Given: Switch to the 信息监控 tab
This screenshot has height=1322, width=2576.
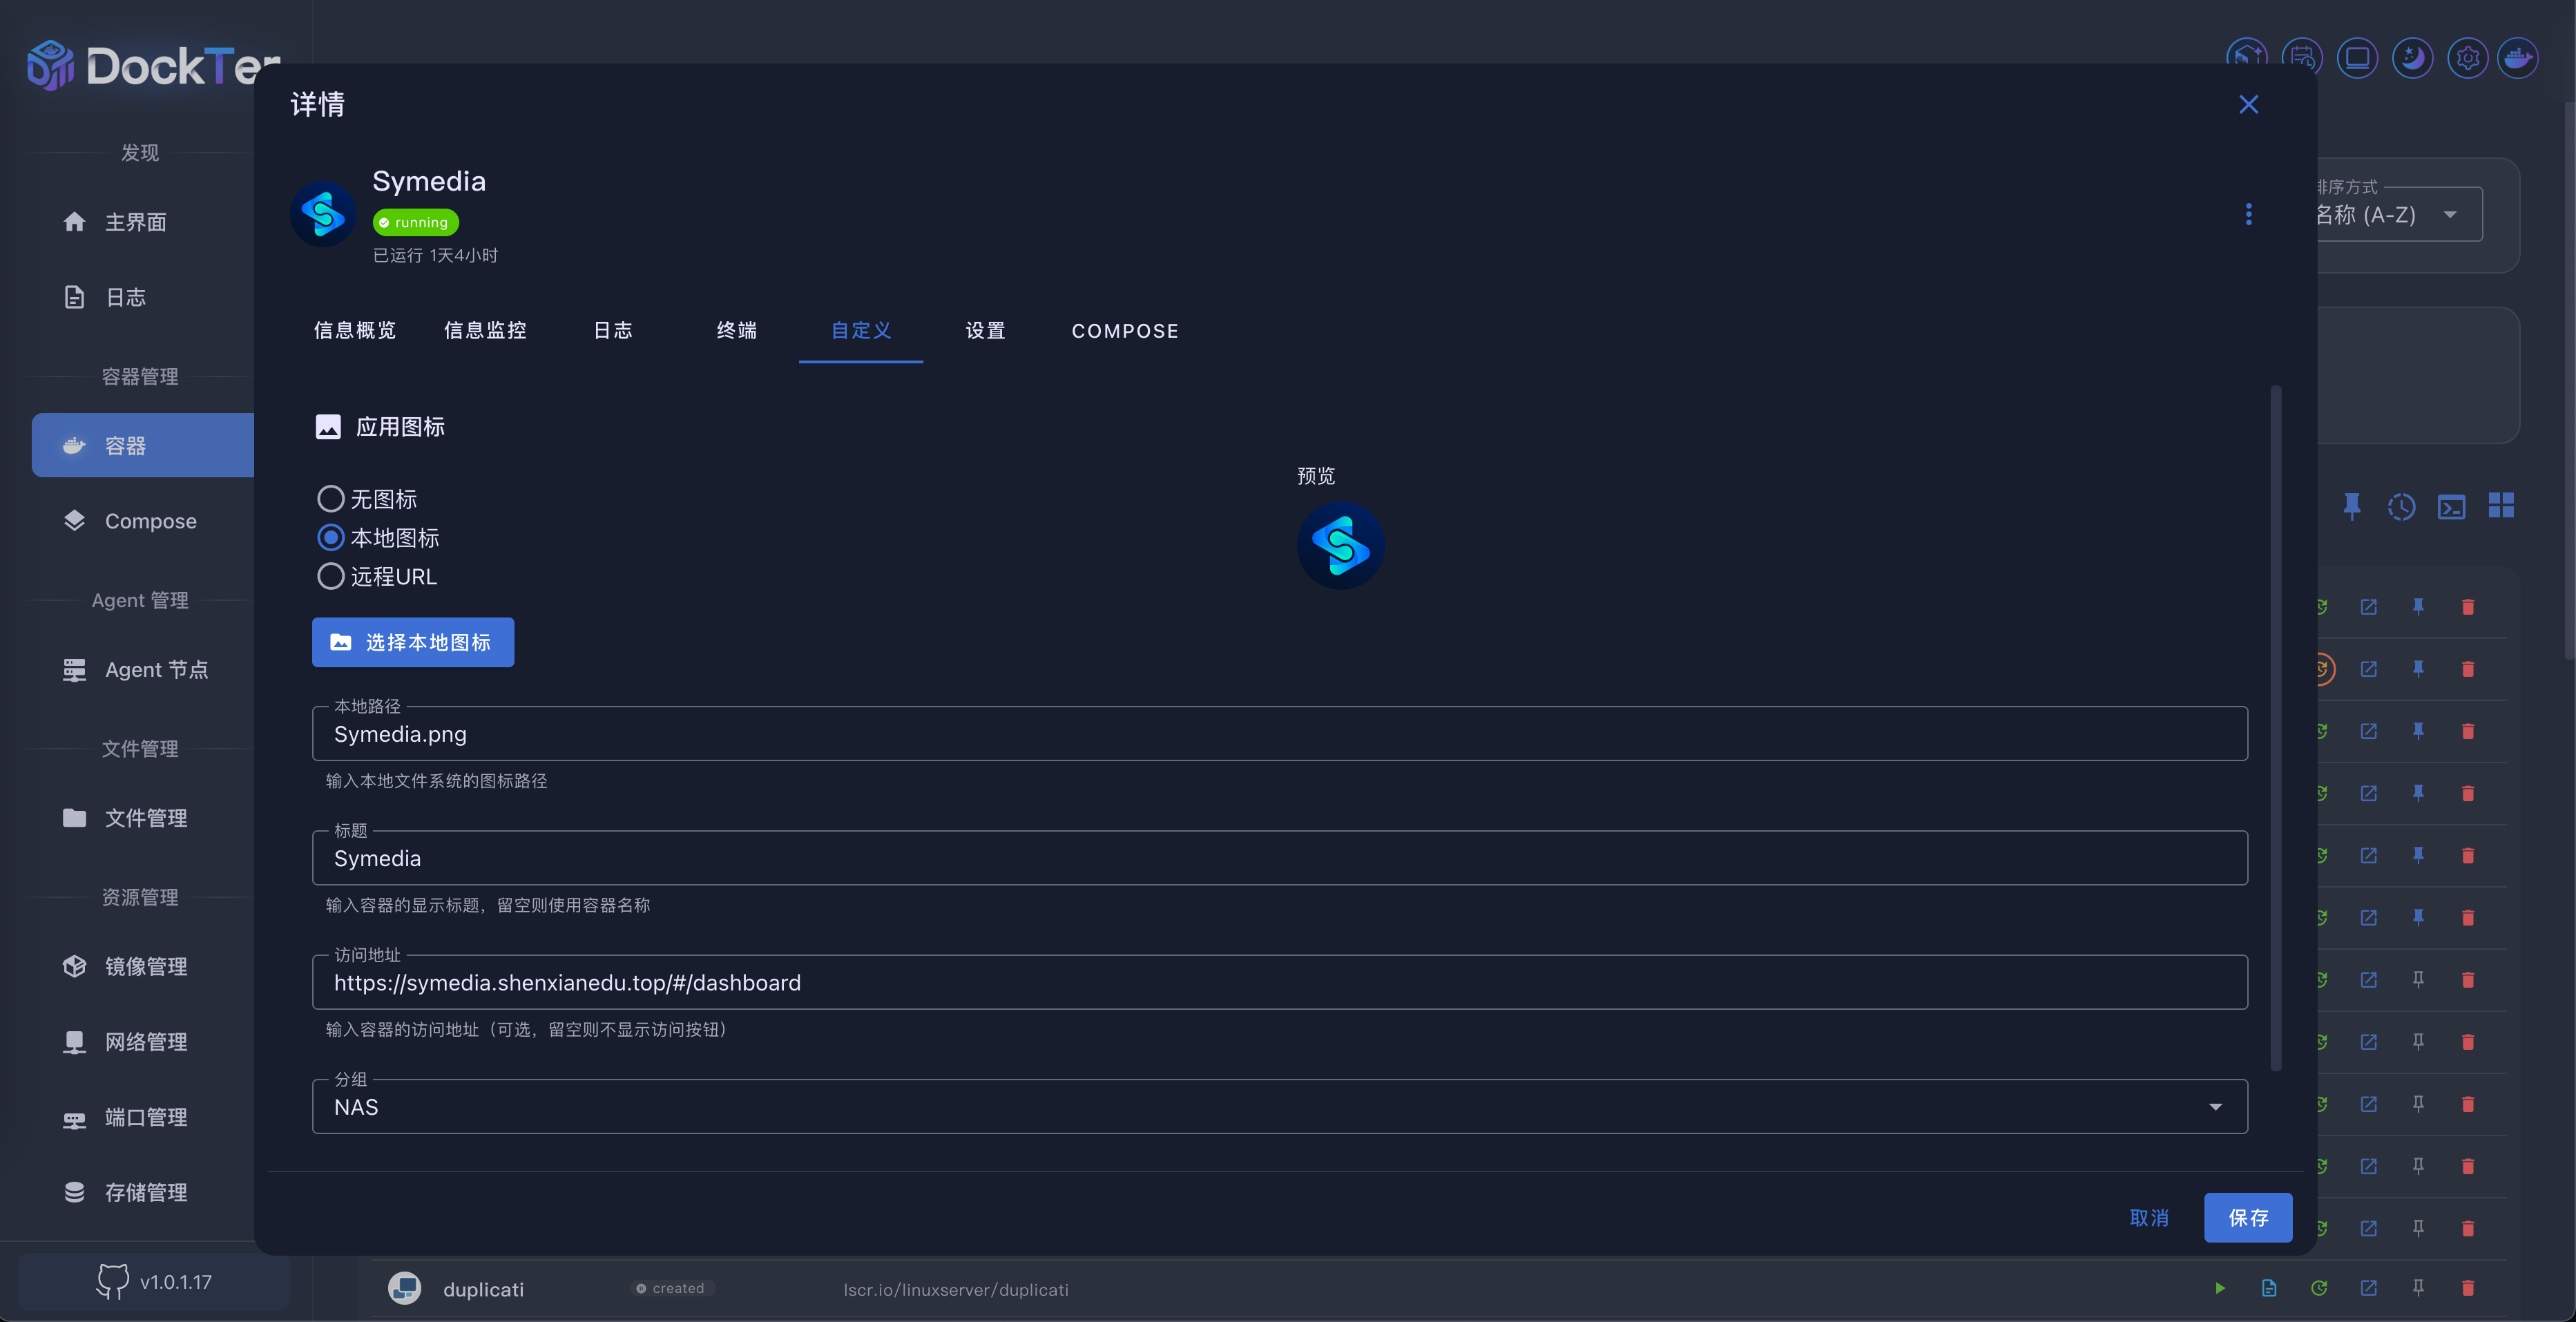Looking at the screenshot, I should (485, 331).
